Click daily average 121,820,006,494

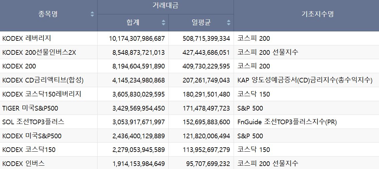click(206, 136)
